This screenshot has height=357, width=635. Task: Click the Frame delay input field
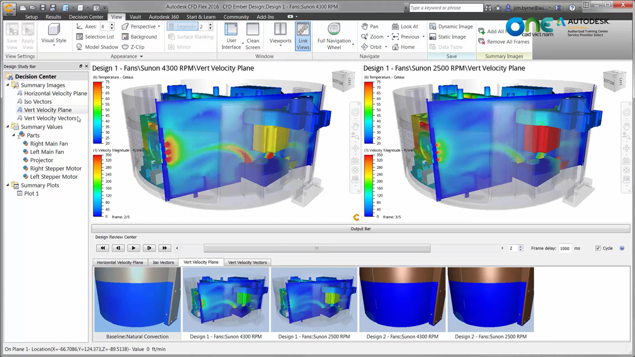pyautogui.click(x=565, y=248)
